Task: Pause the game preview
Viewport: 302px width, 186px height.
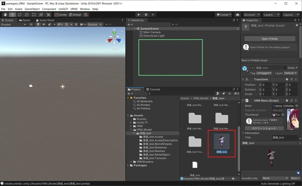Action: click(x=146, y=15)
